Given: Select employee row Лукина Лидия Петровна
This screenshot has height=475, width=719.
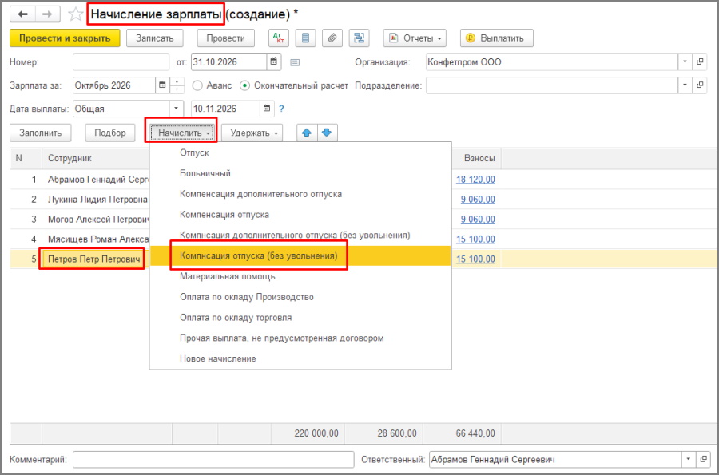Looking at the screenshot, I should pos(97,200).
